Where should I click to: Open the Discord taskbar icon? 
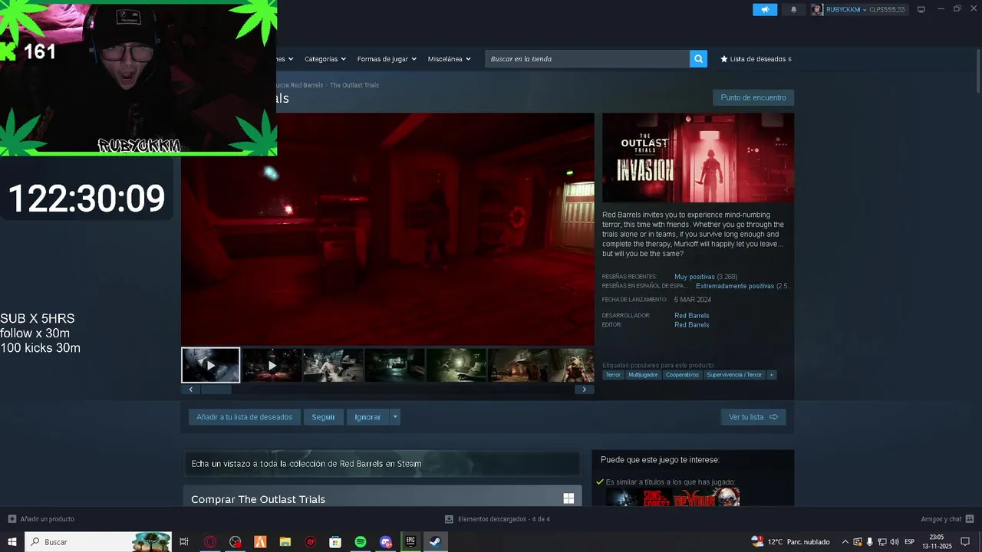pyautogui.click(x=386, y=542)
